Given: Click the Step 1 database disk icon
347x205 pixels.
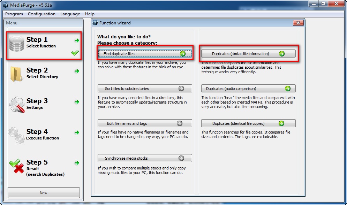Looking at the screenshot, I should click(x=17, y=44).
